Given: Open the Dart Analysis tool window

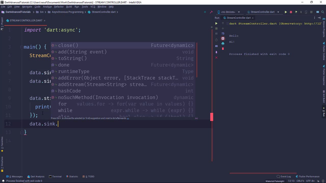Looking at the screenshot, I should [36, 176].
